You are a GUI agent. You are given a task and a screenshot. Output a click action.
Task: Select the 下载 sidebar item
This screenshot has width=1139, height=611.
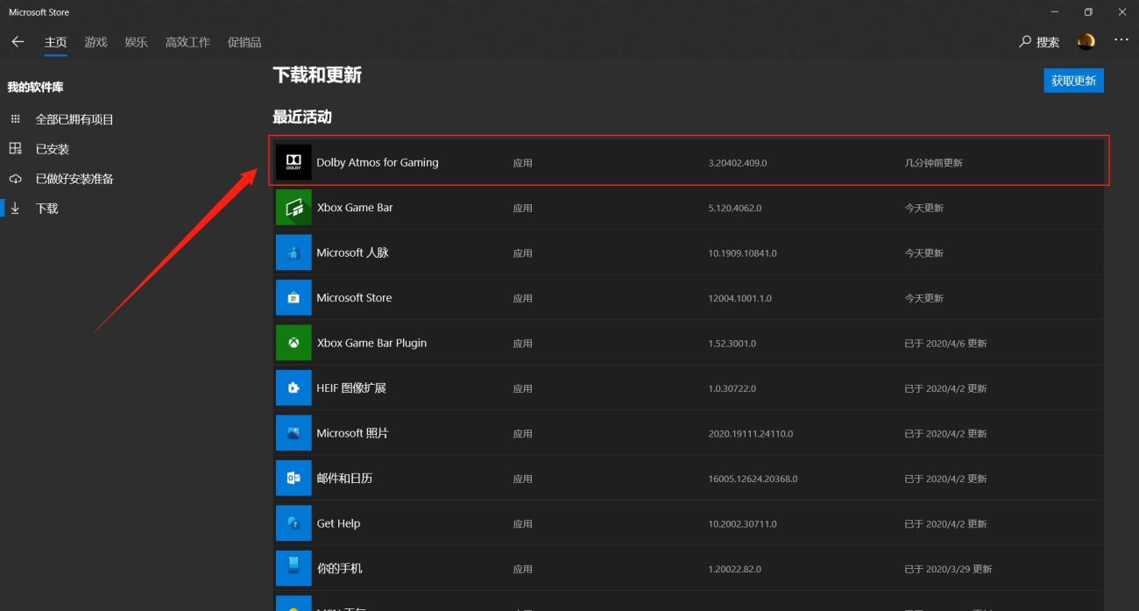(47, 209)
